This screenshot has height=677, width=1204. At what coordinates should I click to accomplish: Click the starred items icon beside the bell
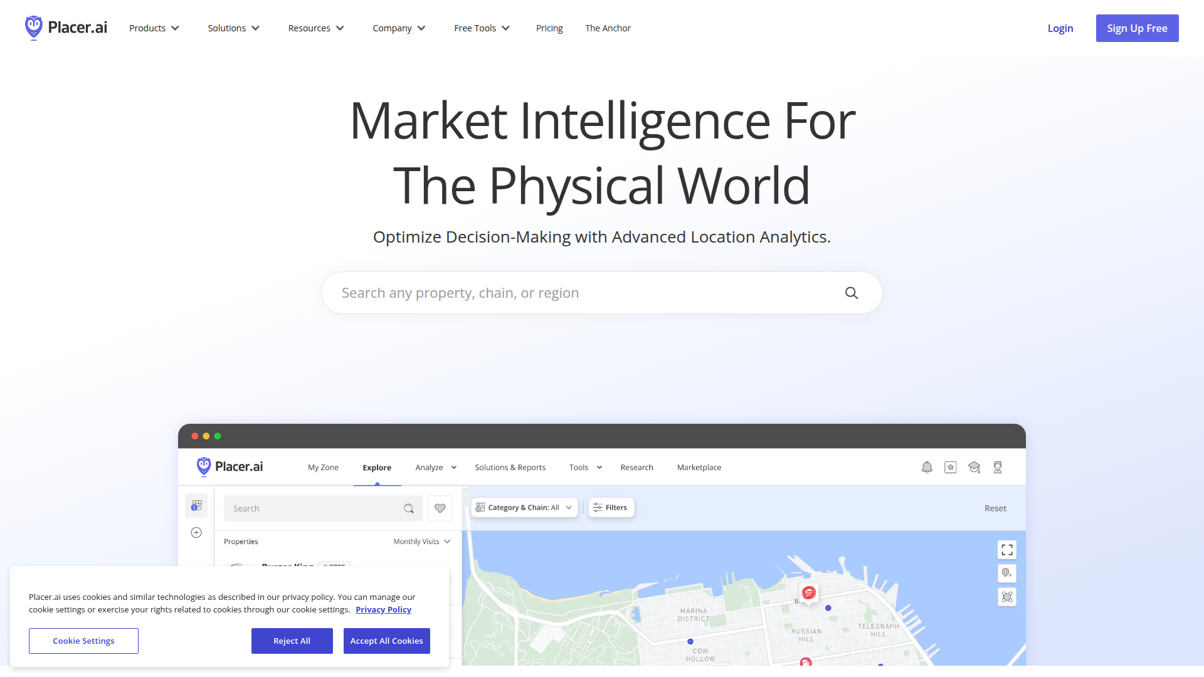(951, 467)
